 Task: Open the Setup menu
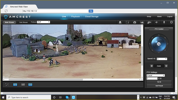pyautogui.click(x=149, y=17)
